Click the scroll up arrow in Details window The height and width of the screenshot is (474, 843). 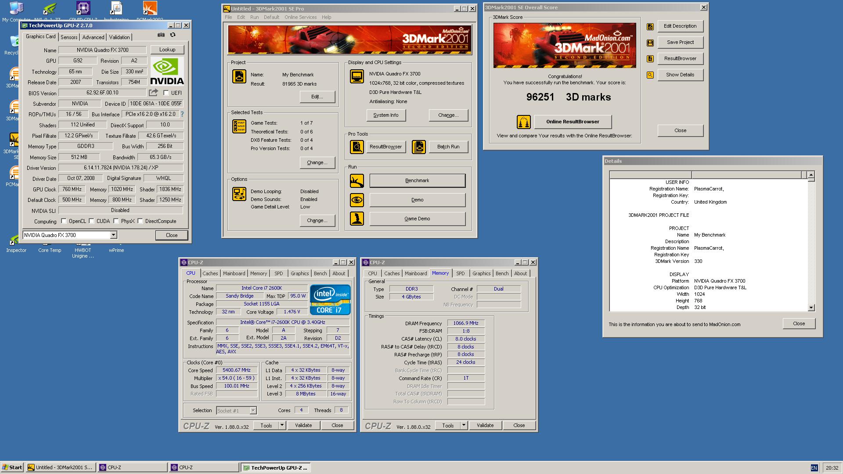[811, 174]
